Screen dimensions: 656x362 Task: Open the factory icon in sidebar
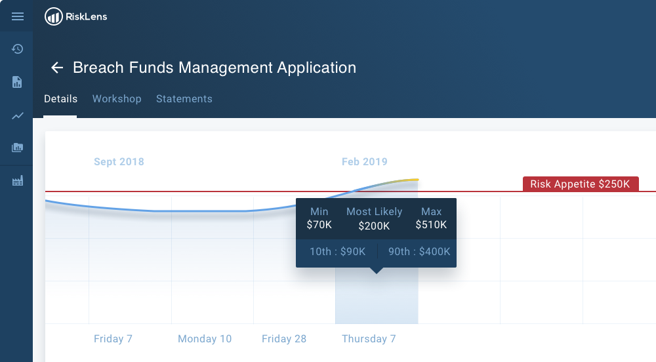point(17,181)
